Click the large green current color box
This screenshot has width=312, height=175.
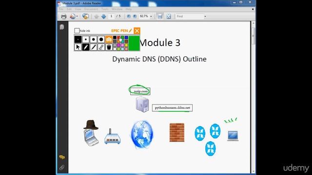click(x=134, y=43)
